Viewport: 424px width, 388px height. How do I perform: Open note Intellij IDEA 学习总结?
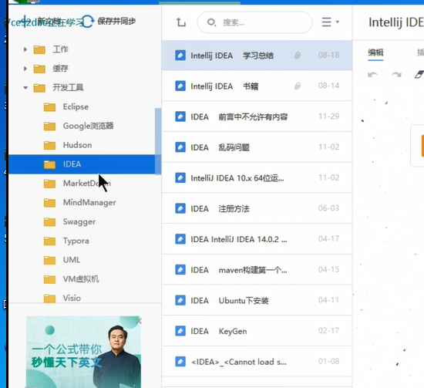point(257,56)
